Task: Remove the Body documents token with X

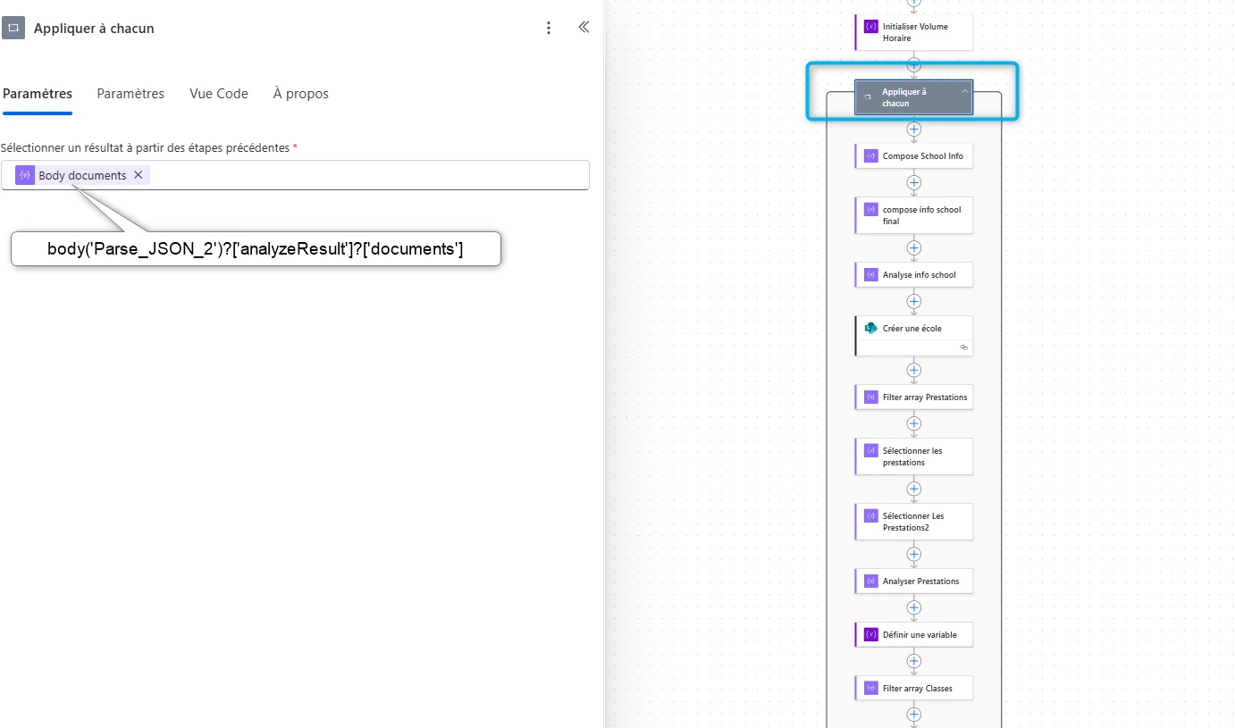Action: 139,175
